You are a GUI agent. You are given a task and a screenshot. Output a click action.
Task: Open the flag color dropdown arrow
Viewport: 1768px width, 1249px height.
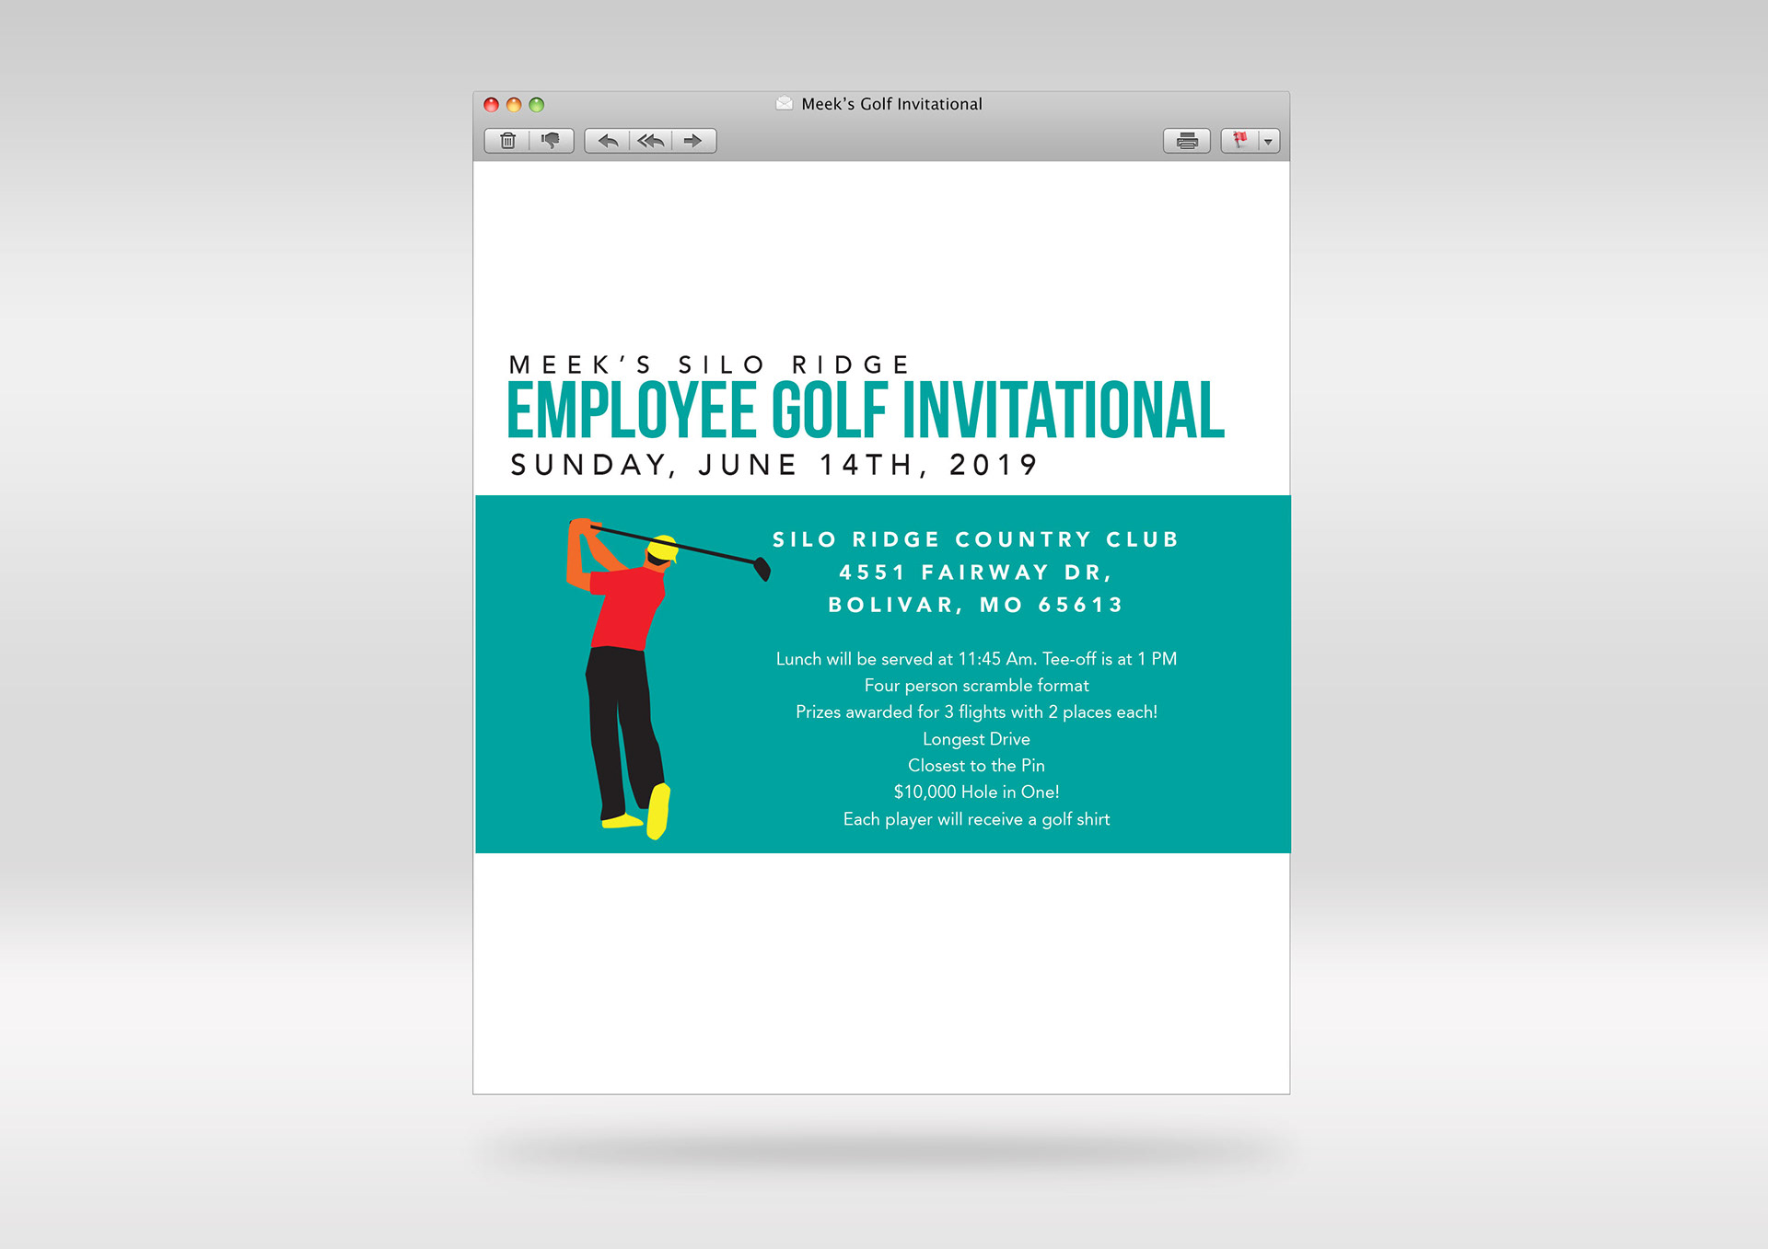pos(1268,142)
